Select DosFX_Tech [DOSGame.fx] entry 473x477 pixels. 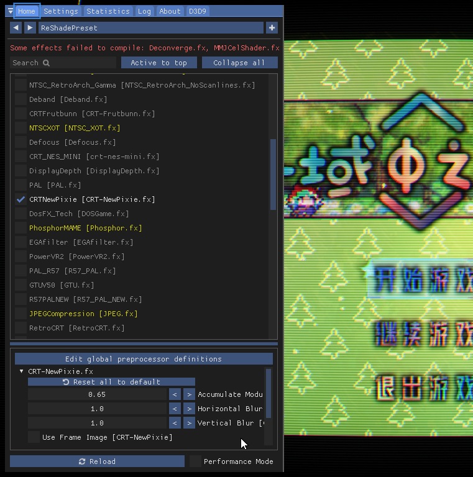(79, 214)
